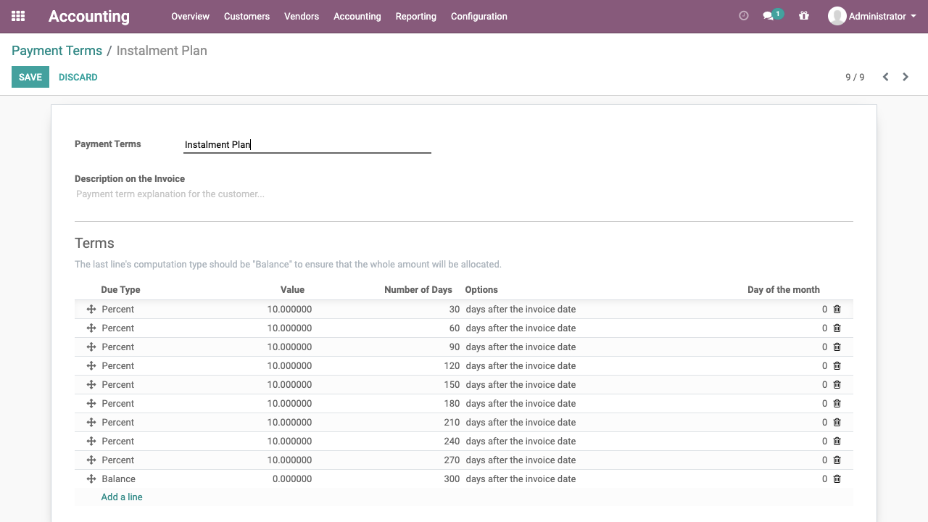This screenshot has height=522, width=928.
Task: Open the Configuration menu
Action: 478,16
